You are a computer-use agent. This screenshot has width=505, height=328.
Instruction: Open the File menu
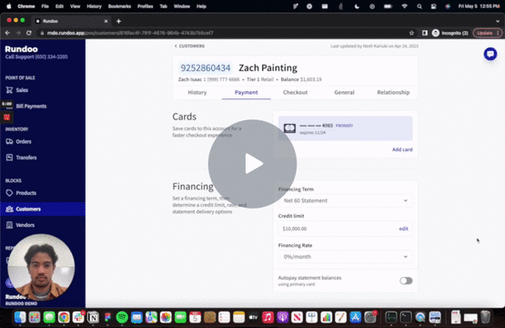coord(45,6)
